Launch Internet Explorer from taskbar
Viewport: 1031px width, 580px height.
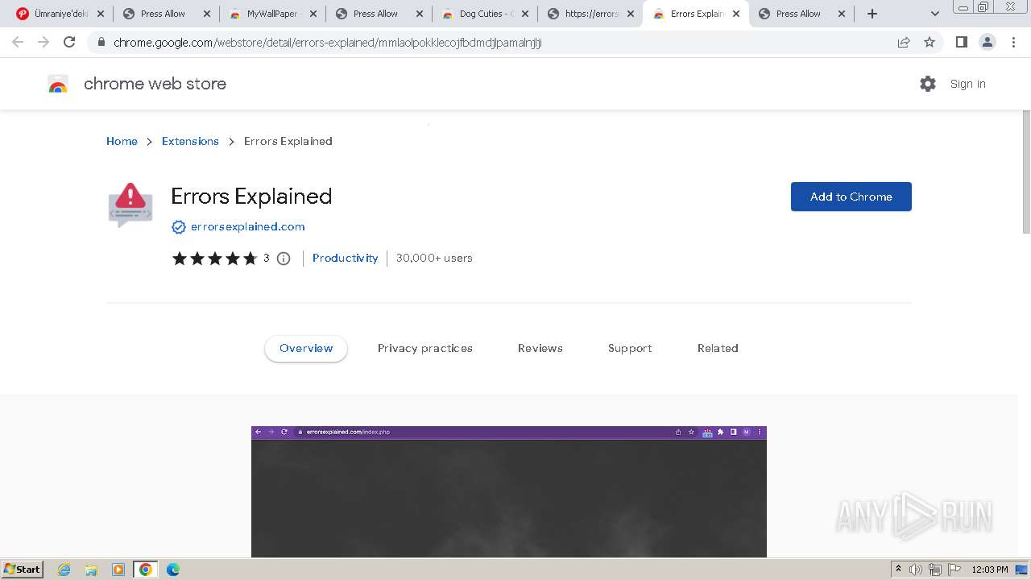pyautogui.click(x=64, y=570)
